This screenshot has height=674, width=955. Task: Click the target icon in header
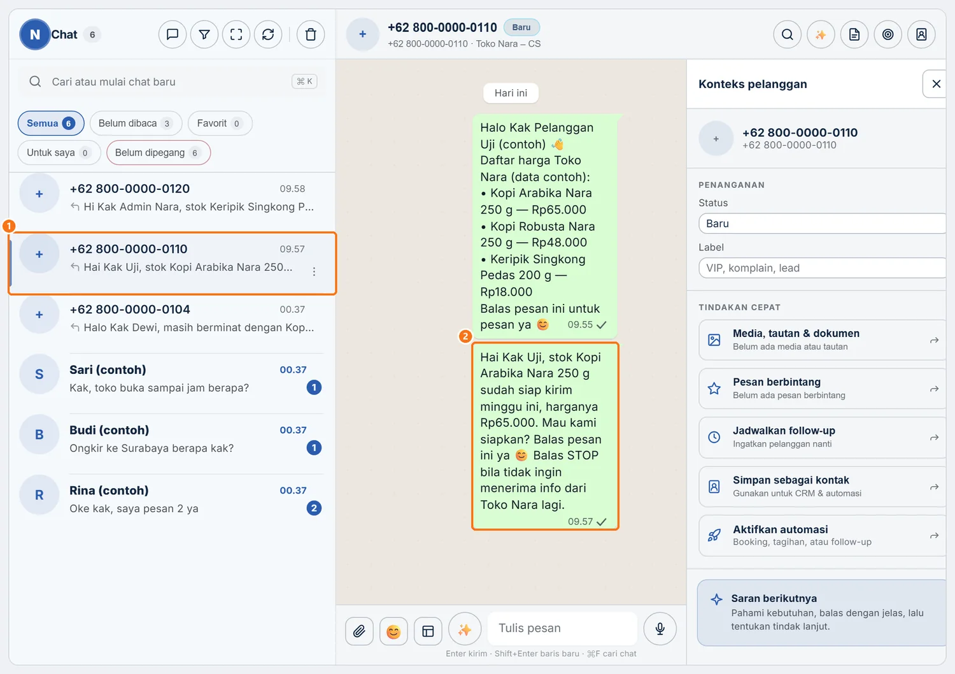[888, 34]
